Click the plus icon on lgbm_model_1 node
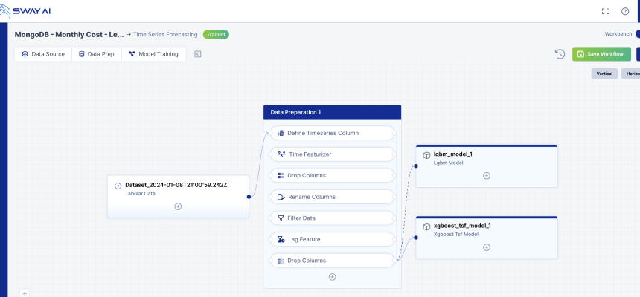This screenshot has height=297, width=640. tap(487, 176)
